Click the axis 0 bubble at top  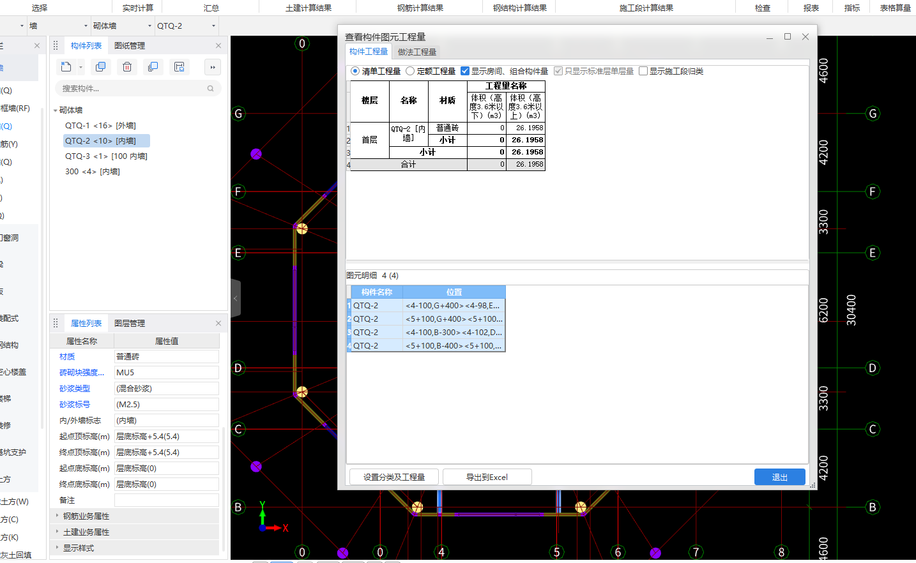coord(302,43)
